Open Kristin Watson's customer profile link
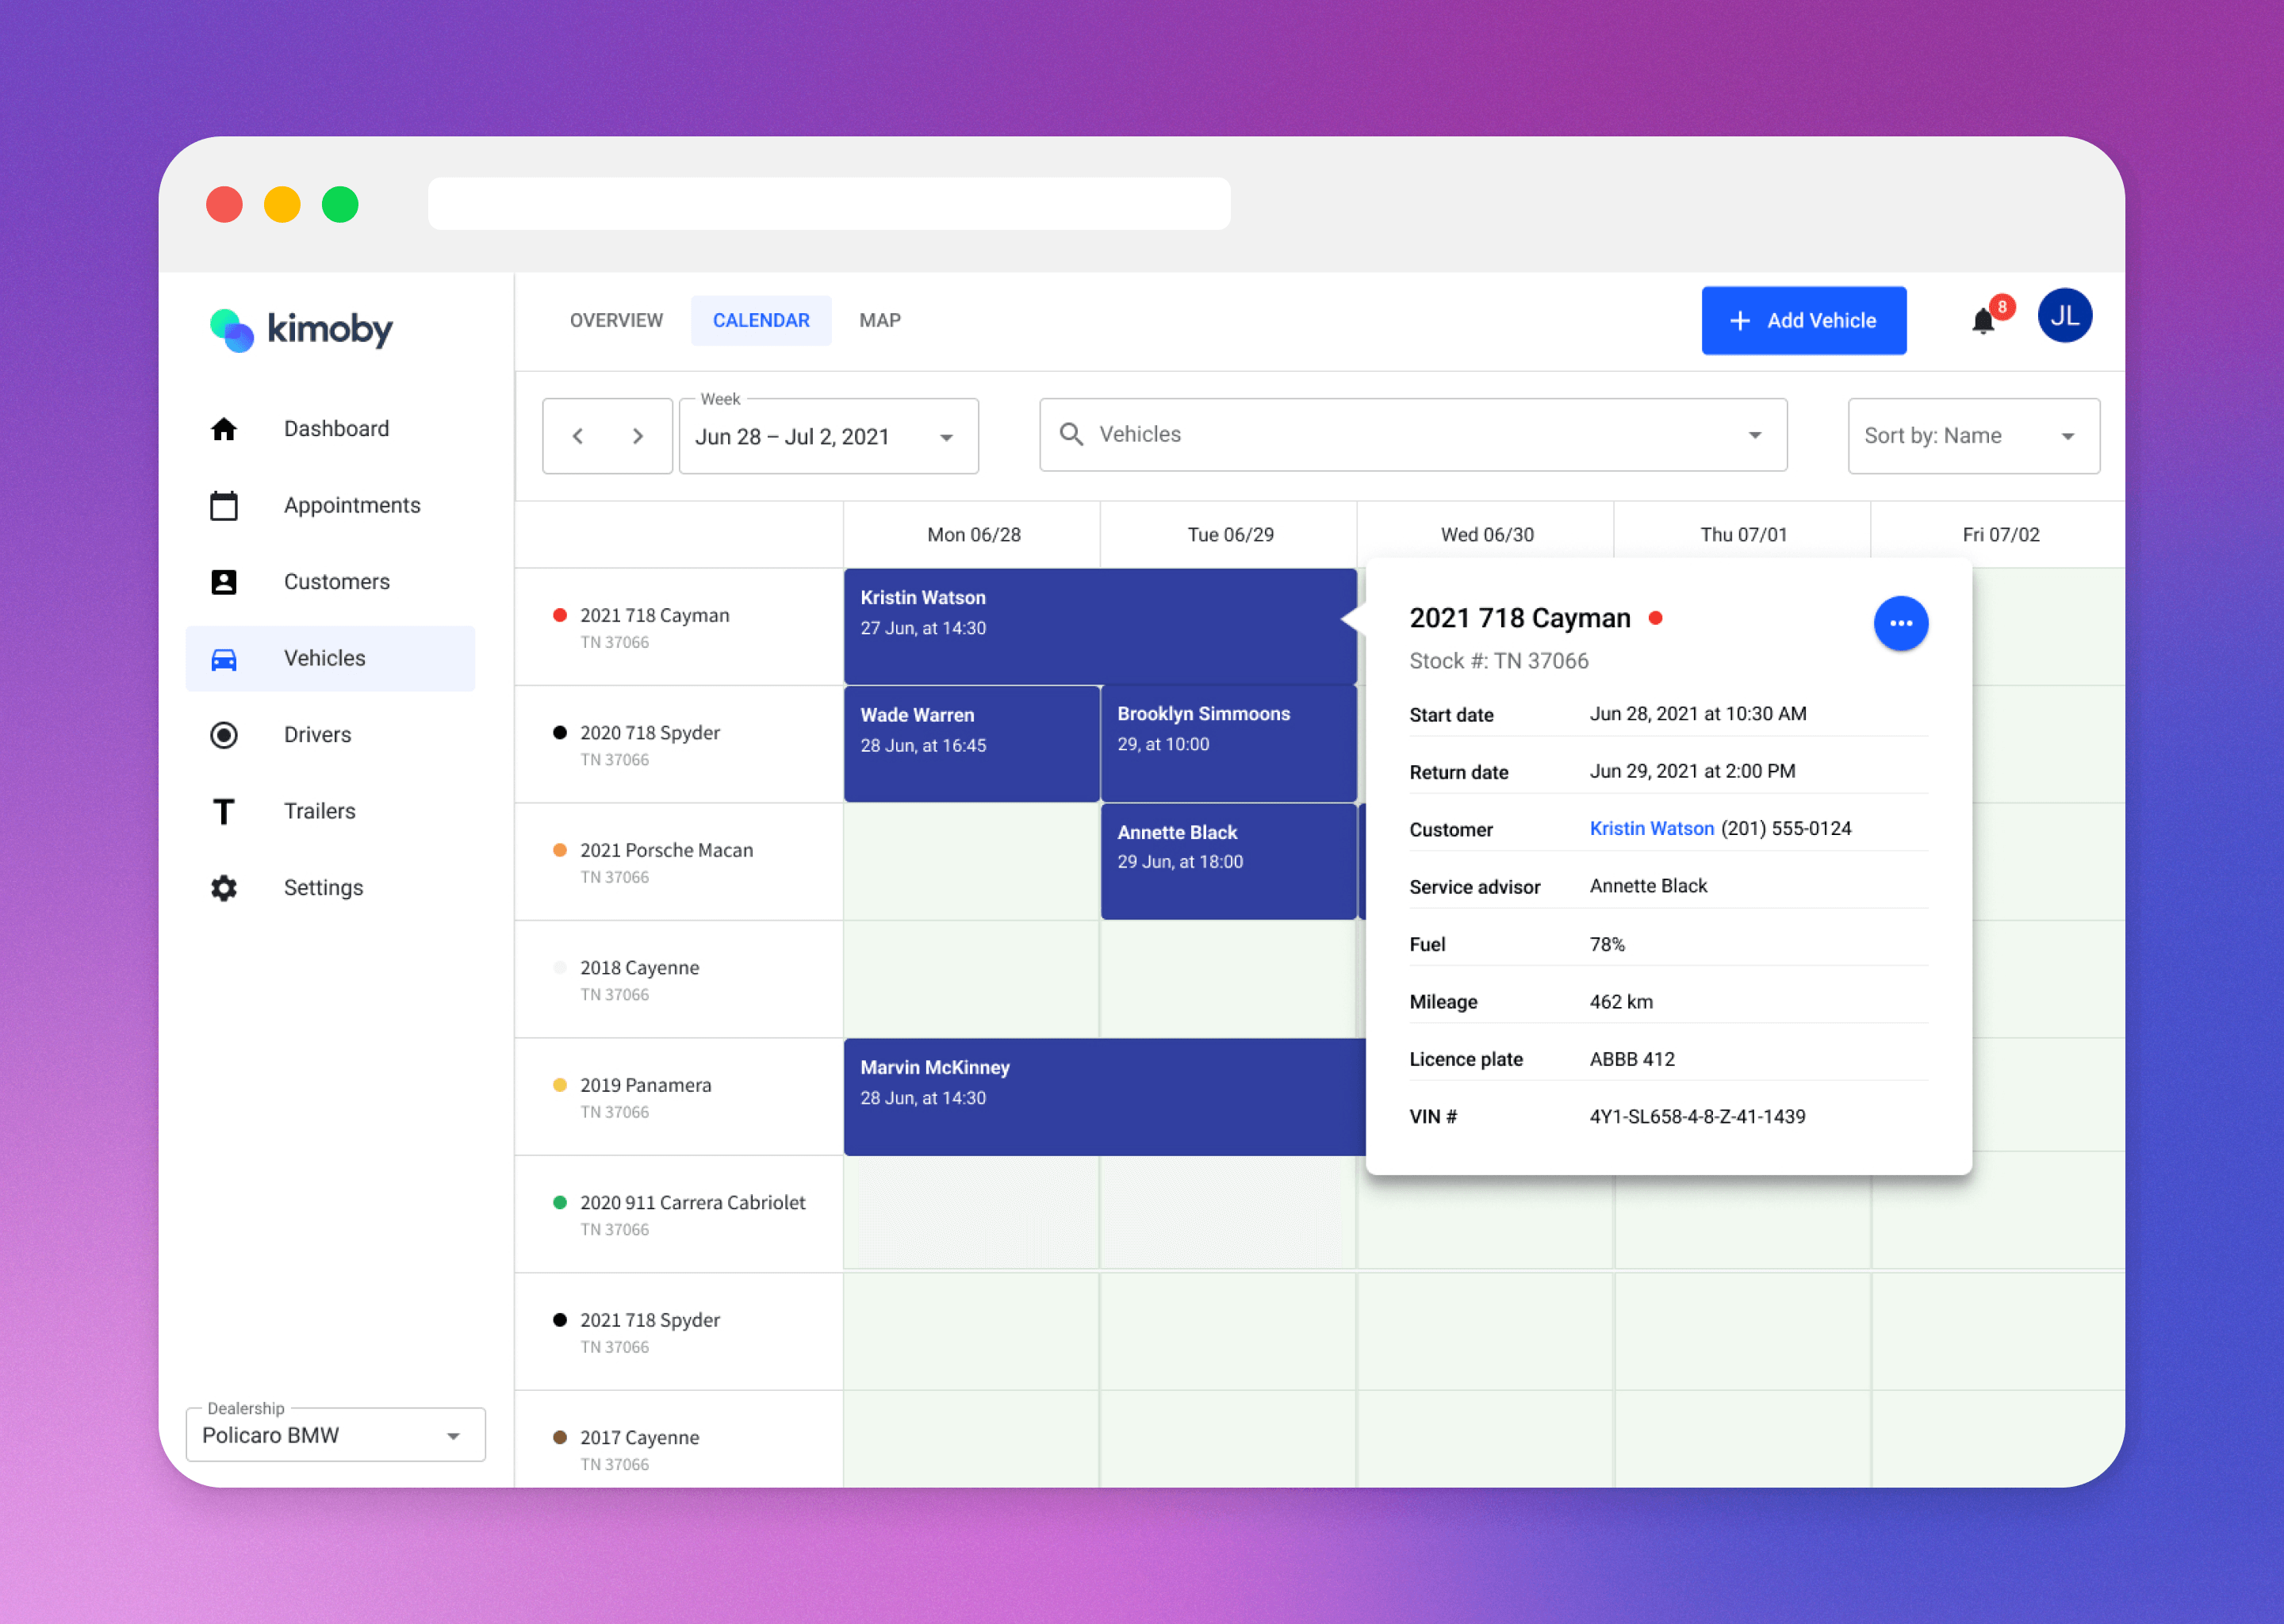 [1651, 828]
